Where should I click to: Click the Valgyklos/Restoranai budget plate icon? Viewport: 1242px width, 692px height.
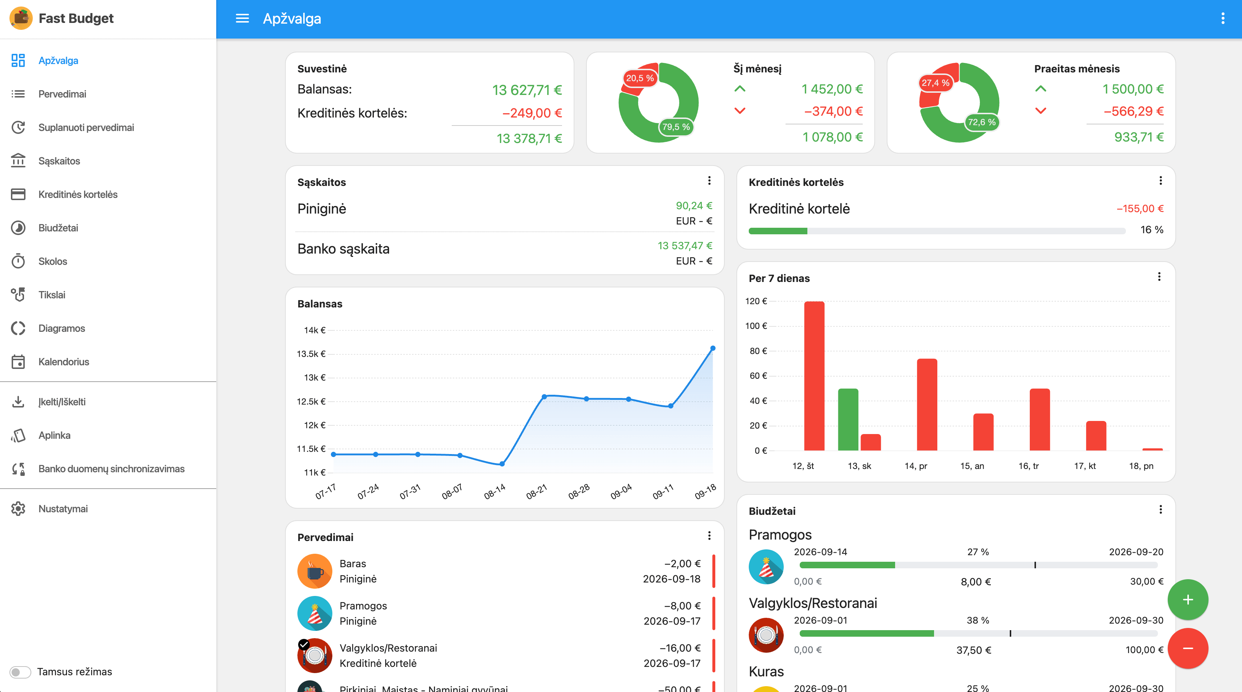766,635
